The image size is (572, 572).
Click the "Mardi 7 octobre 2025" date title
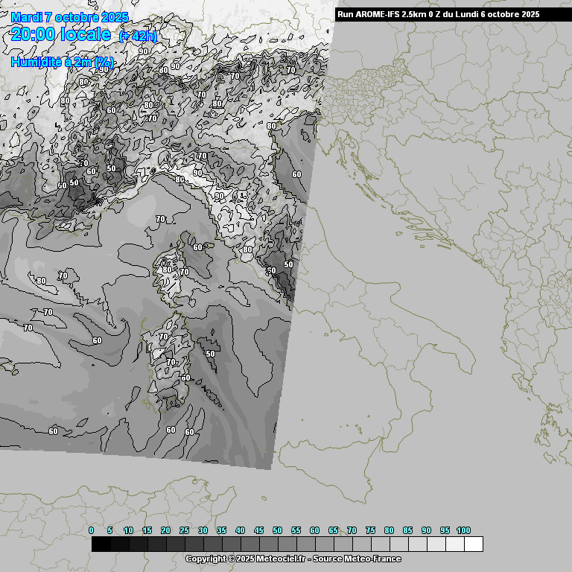(x=69, y=17)
